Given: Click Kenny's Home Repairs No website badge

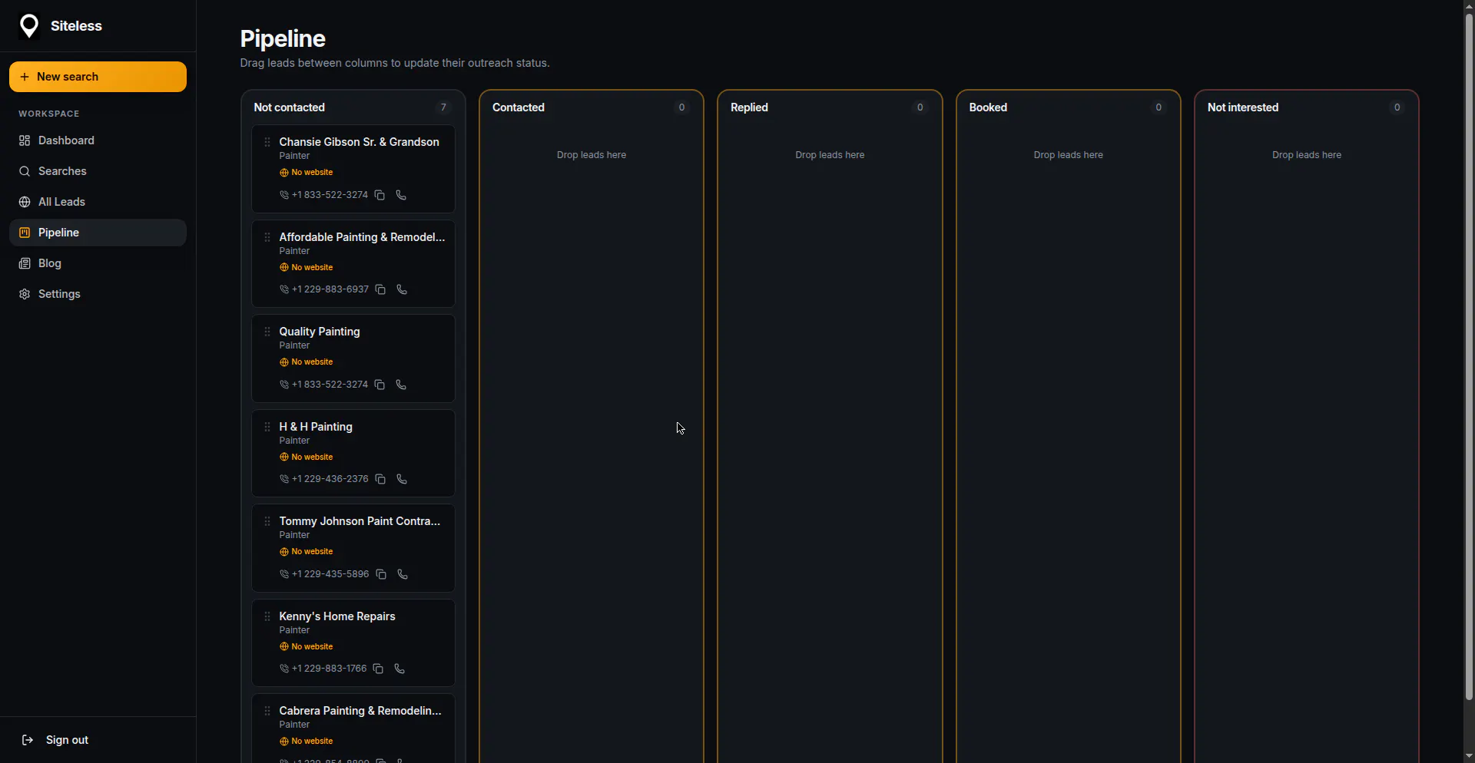Looking at the screenshot, I should [x=307, y=647].
